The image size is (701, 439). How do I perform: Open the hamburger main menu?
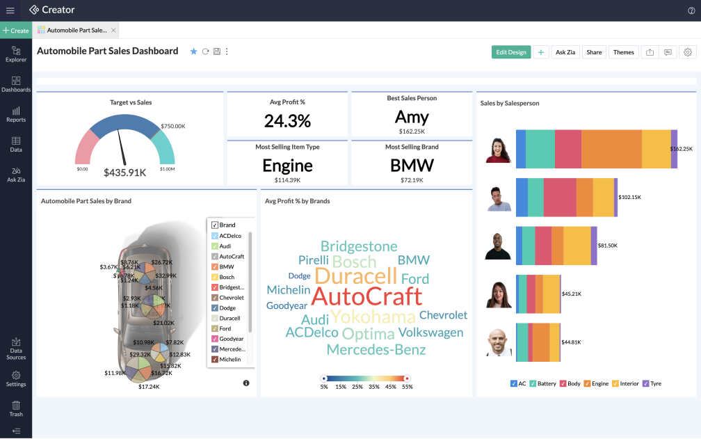tap(10, 10)
